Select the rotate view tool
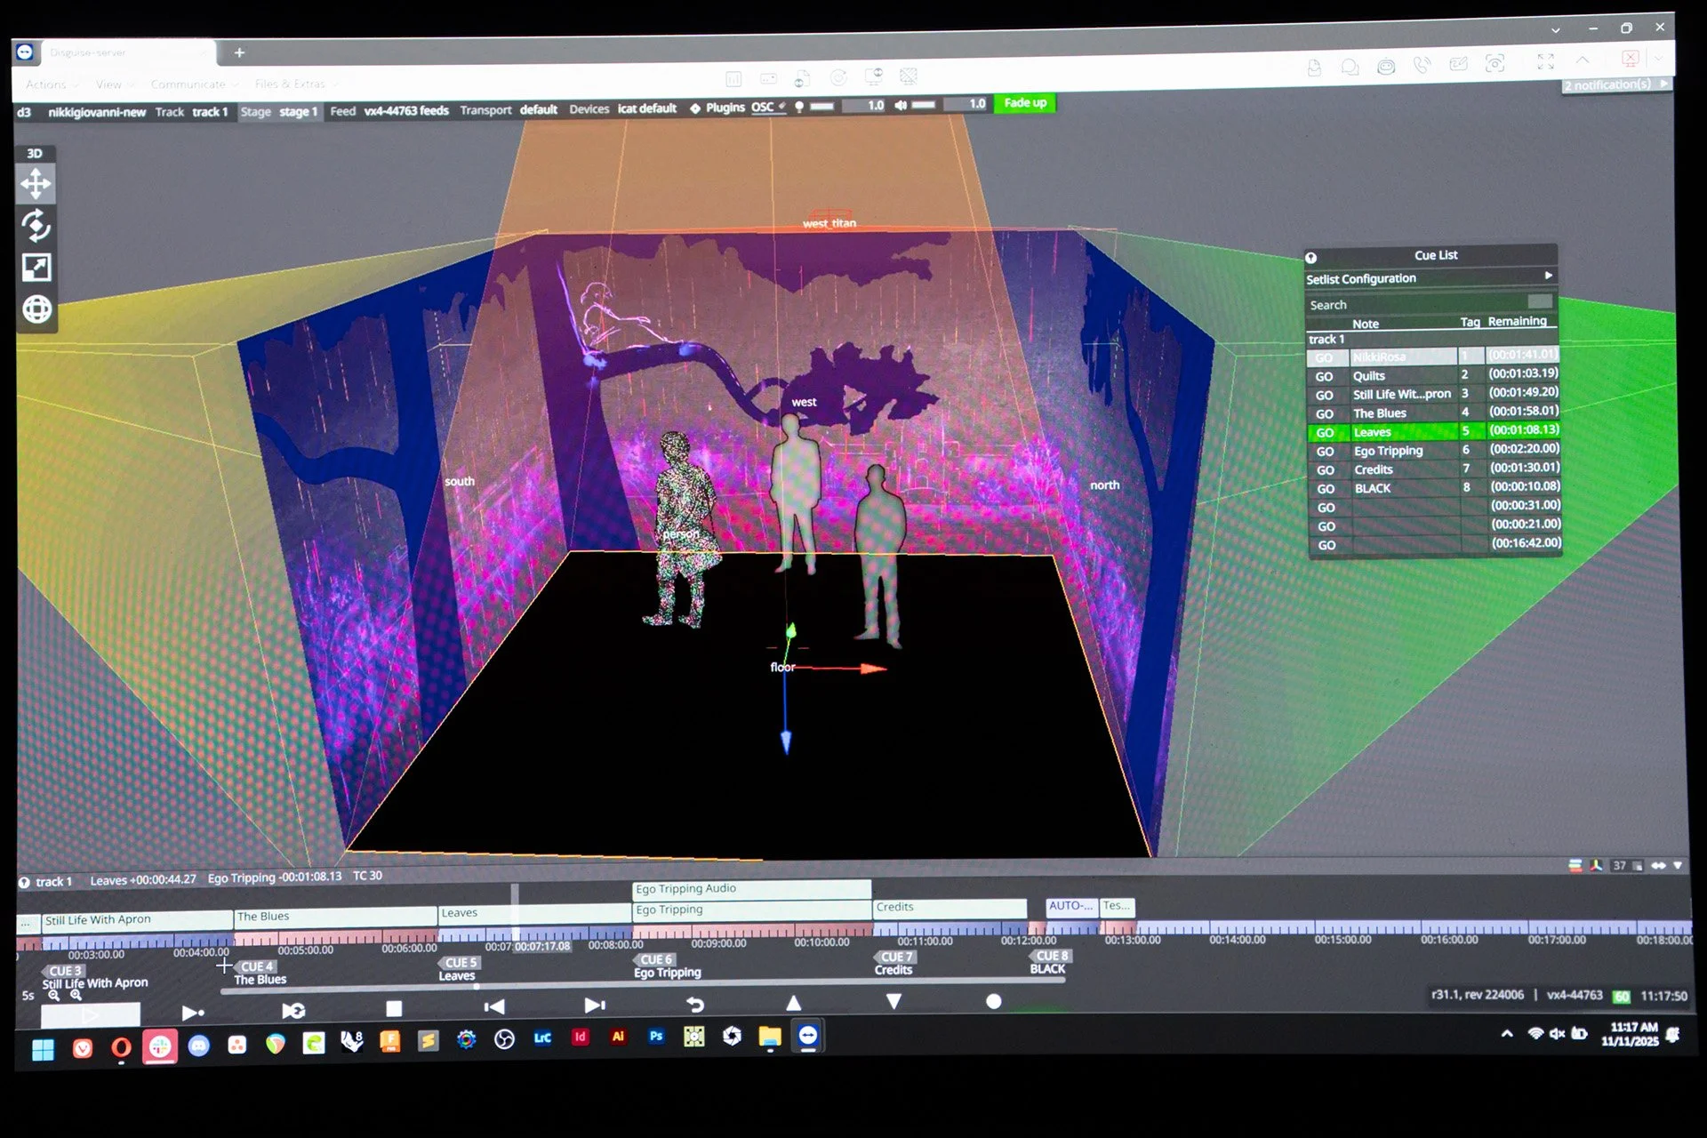The width and height of the screenshot is (1707, 1138). click(36, 226)
